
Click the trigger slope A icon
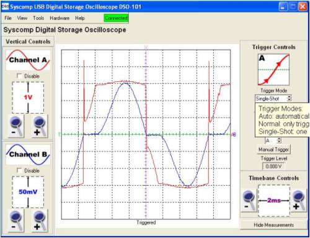pyautogui.click(x=273, y=70)
